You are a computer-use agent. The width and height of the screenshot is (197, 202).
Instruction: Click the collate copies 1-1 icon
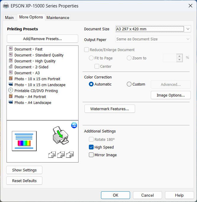tap(52, 154)
